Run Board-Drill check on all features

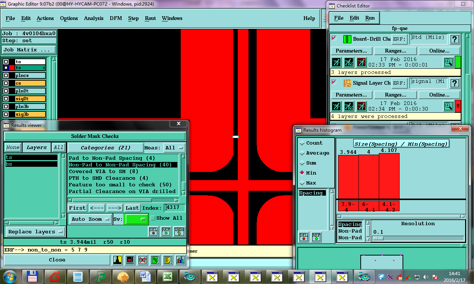(x=336, y=62)
